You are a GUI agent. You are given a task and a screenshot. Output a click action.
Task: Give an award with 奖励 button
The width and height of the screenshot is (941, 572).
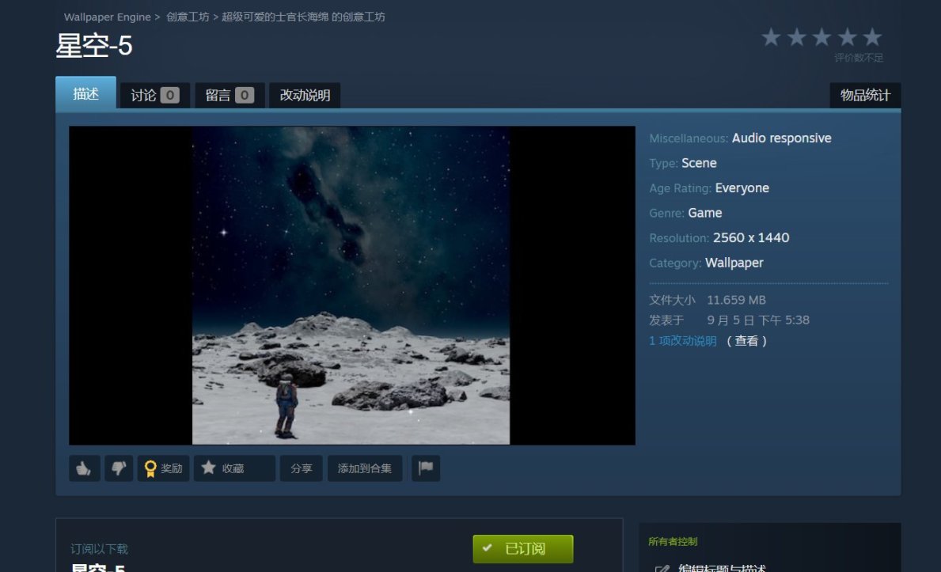pos(163,468)
